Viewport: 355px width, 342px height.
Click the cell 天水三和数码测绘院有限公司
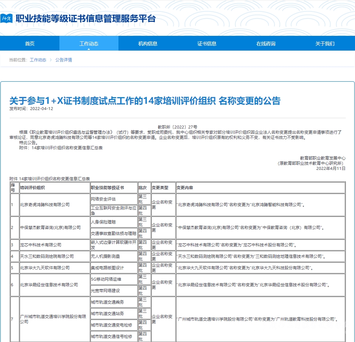[x=55, y=256]
